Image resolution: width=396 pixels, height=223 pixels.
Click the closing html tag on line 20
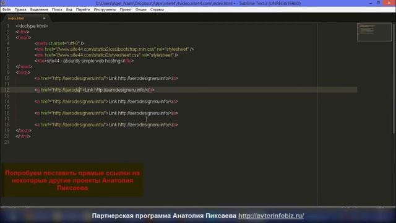pos(23,136)
